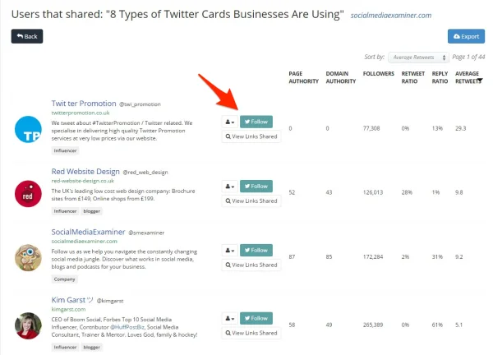Follow Twit ter Promotion on Twitter
Screen dimensions: 493x355
[x=256, y=122]
